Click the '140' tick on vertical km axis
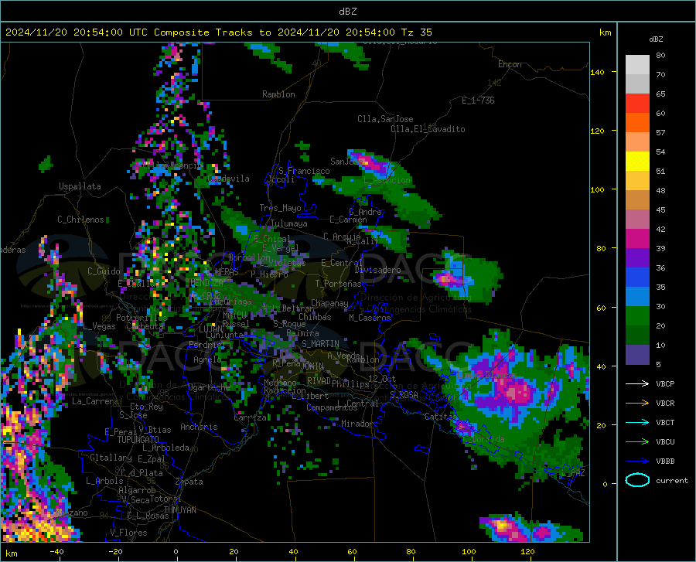Viewport: 696px width, 562px height. coord(597,72)
